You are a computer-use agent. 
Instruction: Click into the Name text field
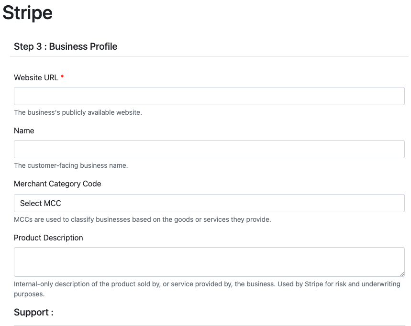(x=209, y=149)
